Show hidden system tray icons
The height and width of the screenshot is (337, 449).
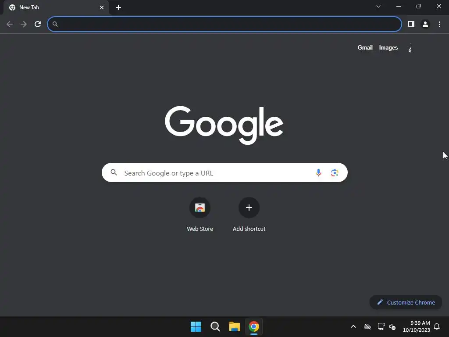pyautogui.click(x=353, y=326)
